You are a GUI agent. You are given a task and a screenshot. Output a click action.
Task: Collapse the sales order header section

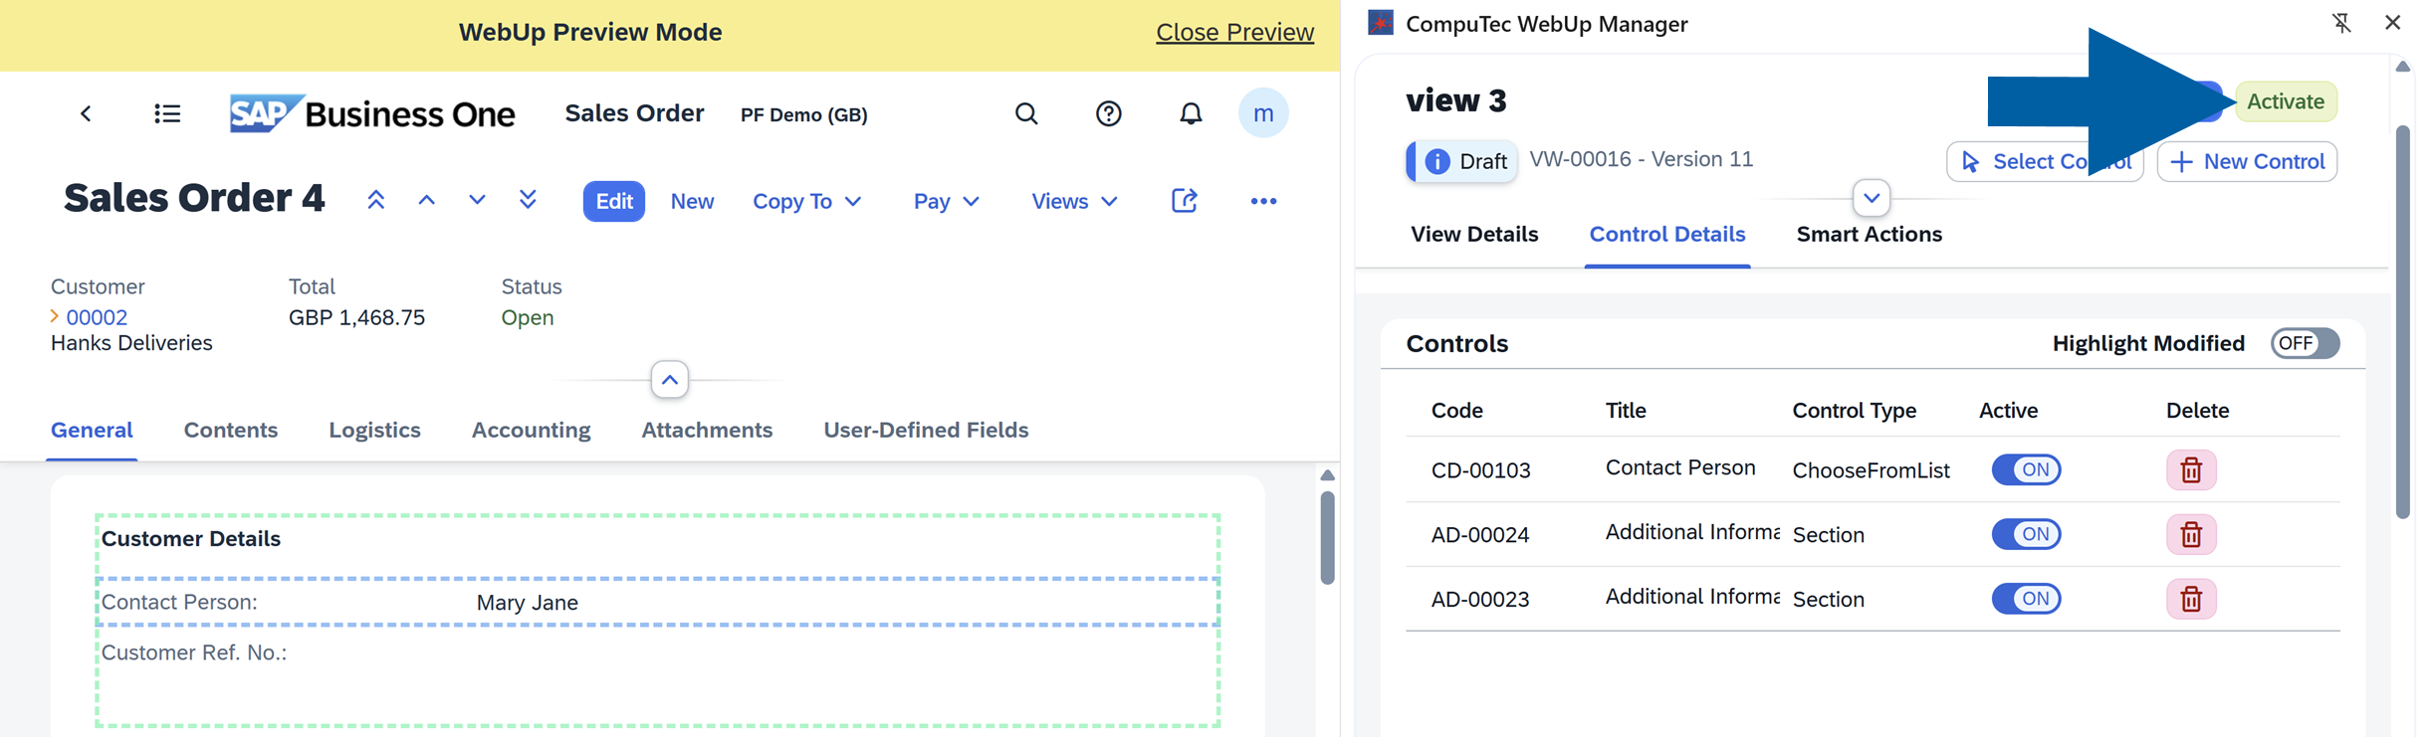point(670,379)
